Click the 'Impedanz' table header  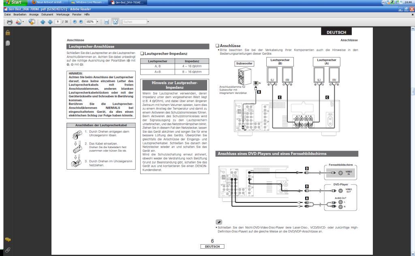tap(192, 61)
